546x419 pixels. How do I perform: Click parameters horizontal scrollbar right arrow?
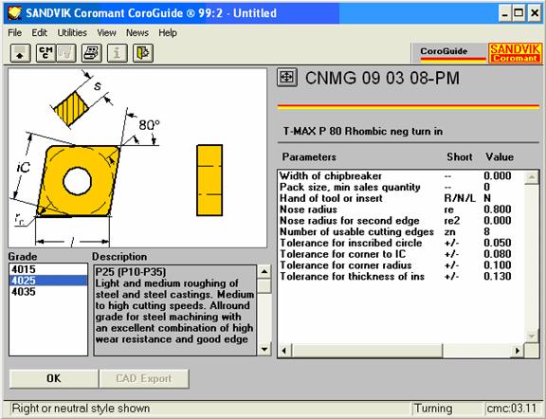click(518, 351)
